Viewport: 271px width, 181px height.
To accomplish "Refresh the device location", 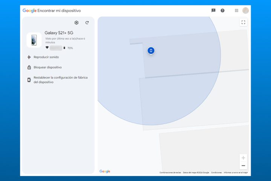I will 87,23.
